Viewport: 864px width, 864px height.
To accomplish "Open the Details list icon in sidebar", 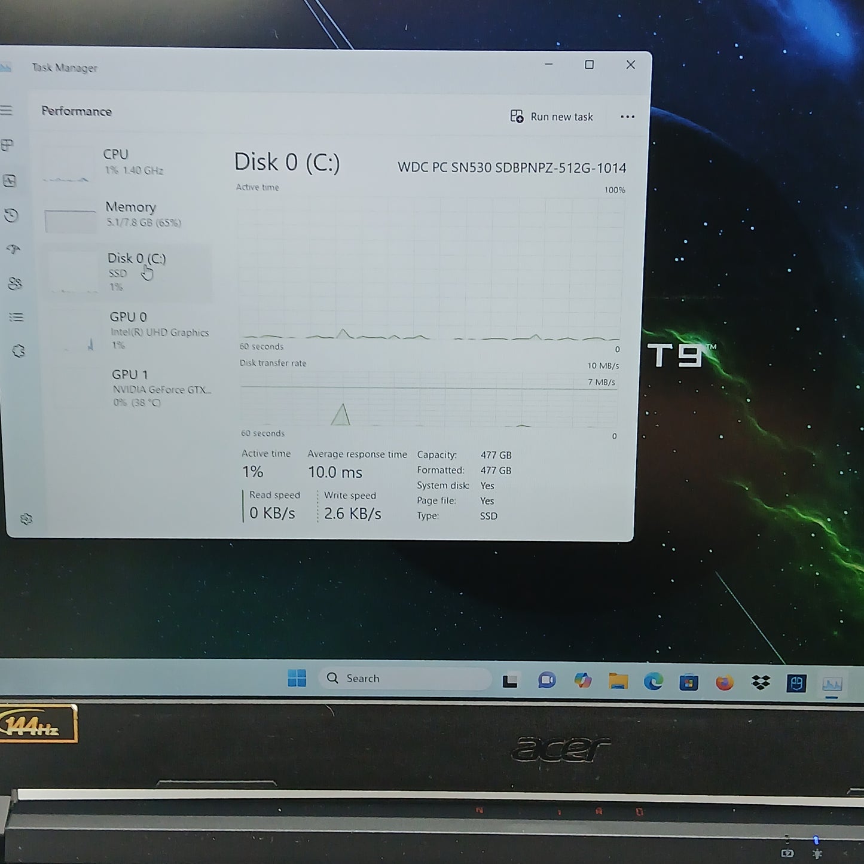I will pos(17,317).
